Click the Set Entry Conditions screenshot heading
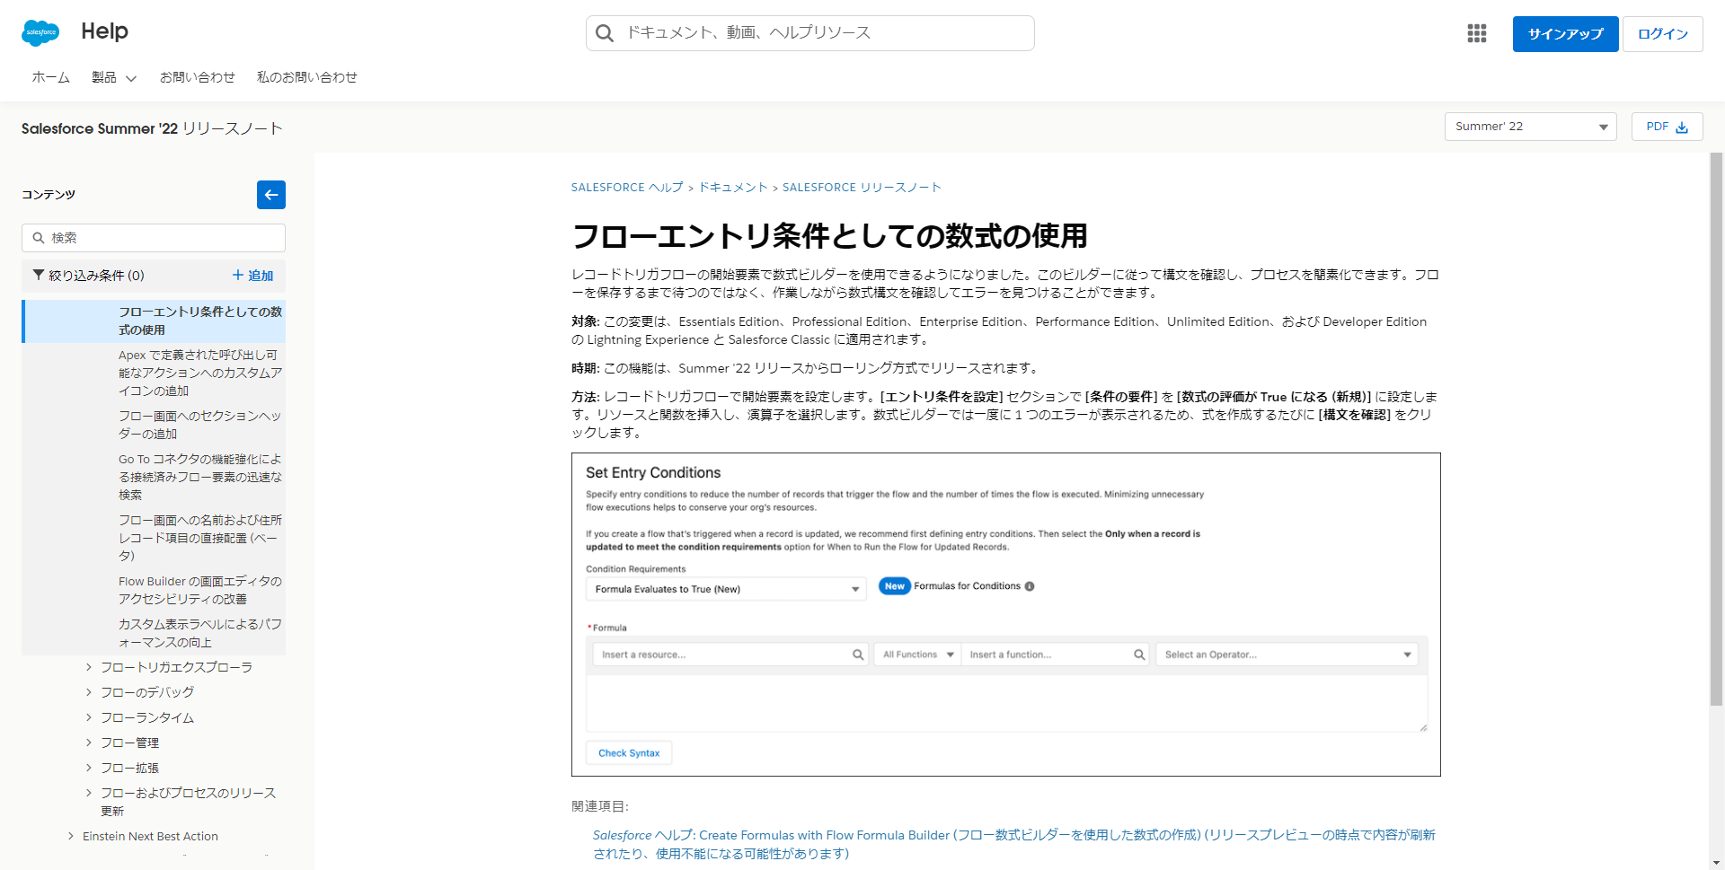 coord(653,473)
